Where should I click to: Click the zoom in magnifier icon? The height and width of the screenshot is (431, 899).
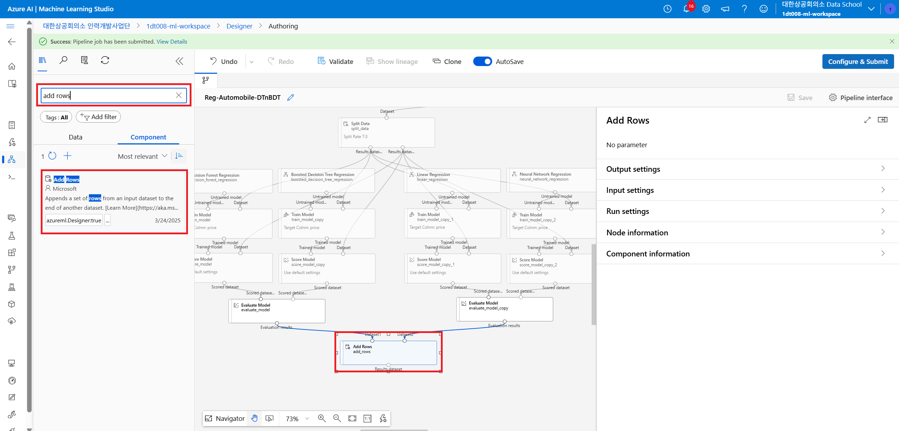[x=321, y=418]
